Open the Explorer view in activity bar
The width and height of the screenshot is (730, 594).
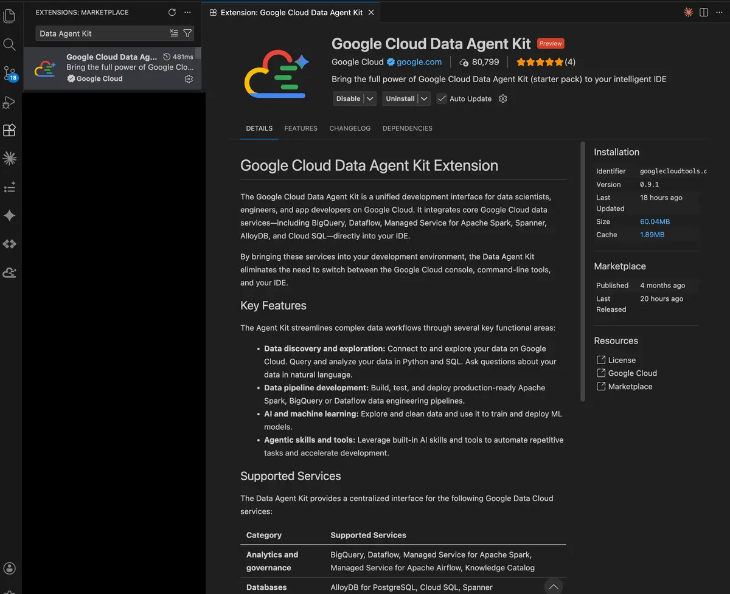point(9,16)
